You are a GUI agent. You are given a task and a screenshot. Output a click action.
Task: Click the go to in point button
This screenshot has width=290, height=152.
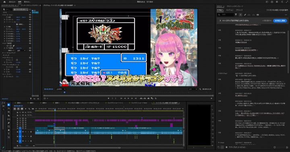[x=121, y=98]
